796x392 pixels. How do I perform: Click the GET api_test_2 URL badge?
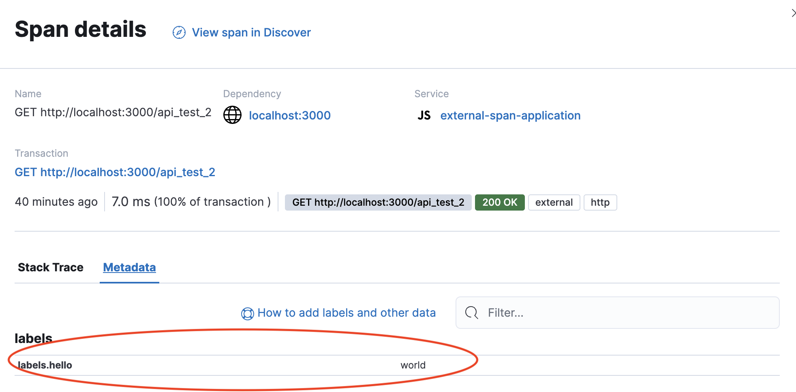378,202
